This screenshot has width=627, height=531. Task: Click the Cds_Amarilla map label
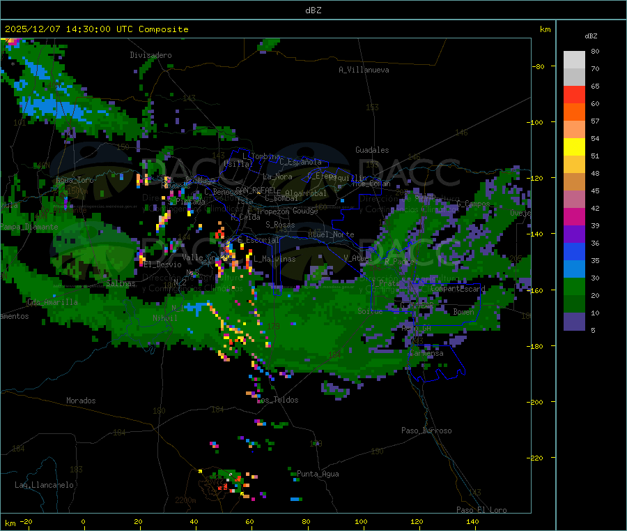point(52,302)
